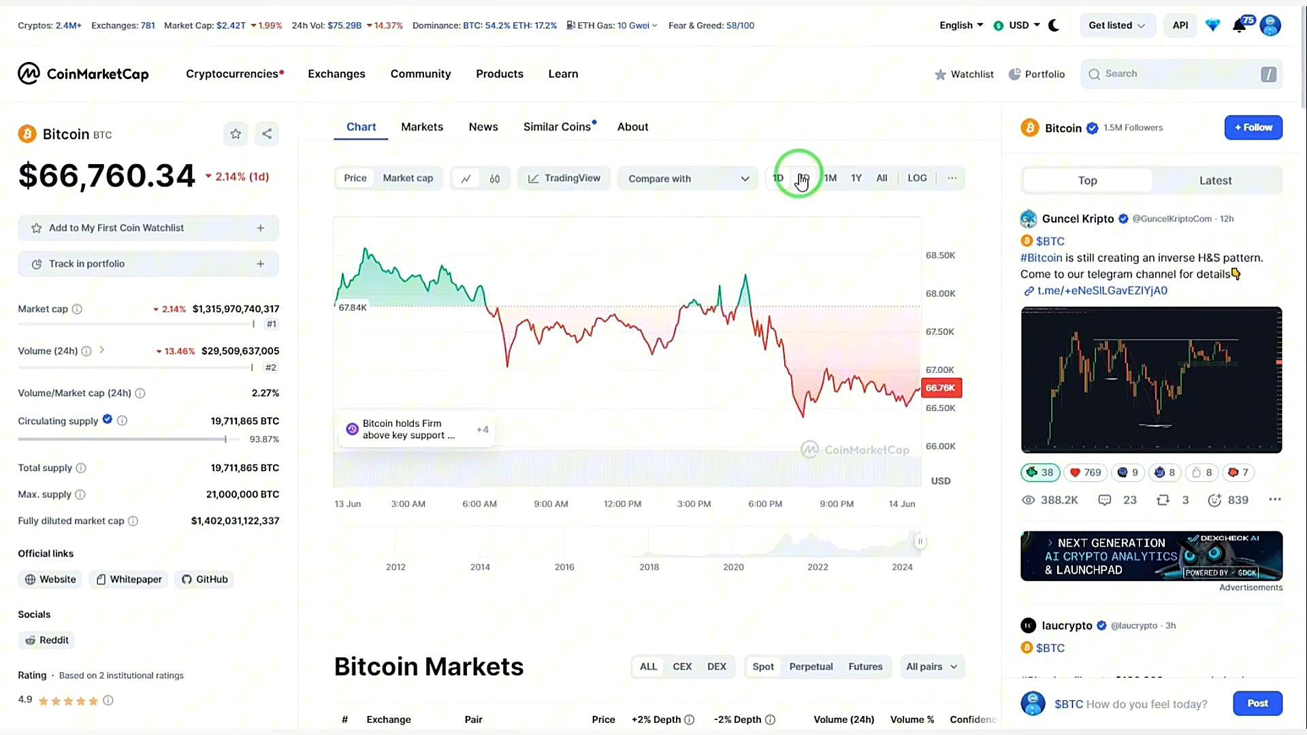Enable LOG scale on chart
This screenshot has height=735, width=1307.
click(x=917, y=178)
